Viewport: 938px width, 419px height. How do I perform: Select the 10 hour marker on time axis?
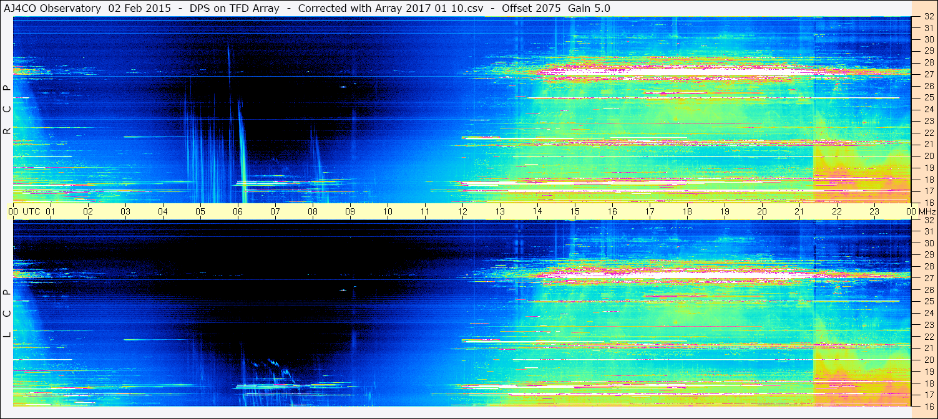tap(388, 211)
